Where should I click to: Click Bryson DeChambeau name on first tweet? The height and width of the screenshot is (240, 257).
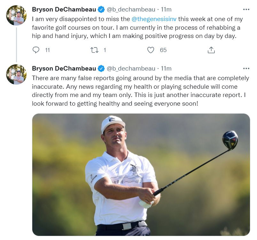[64, 10]
